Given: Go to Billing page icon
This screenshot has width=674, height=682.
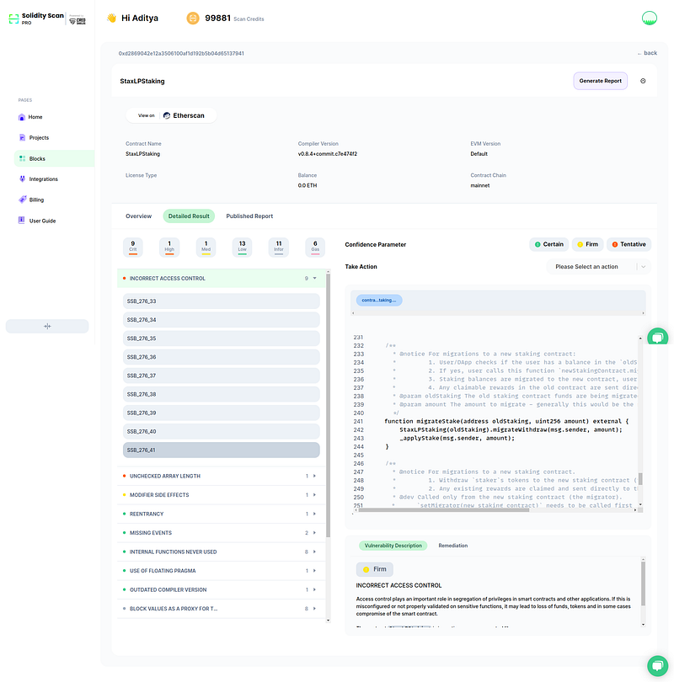Looking at the screenshot, I should [x=22, y=200].
